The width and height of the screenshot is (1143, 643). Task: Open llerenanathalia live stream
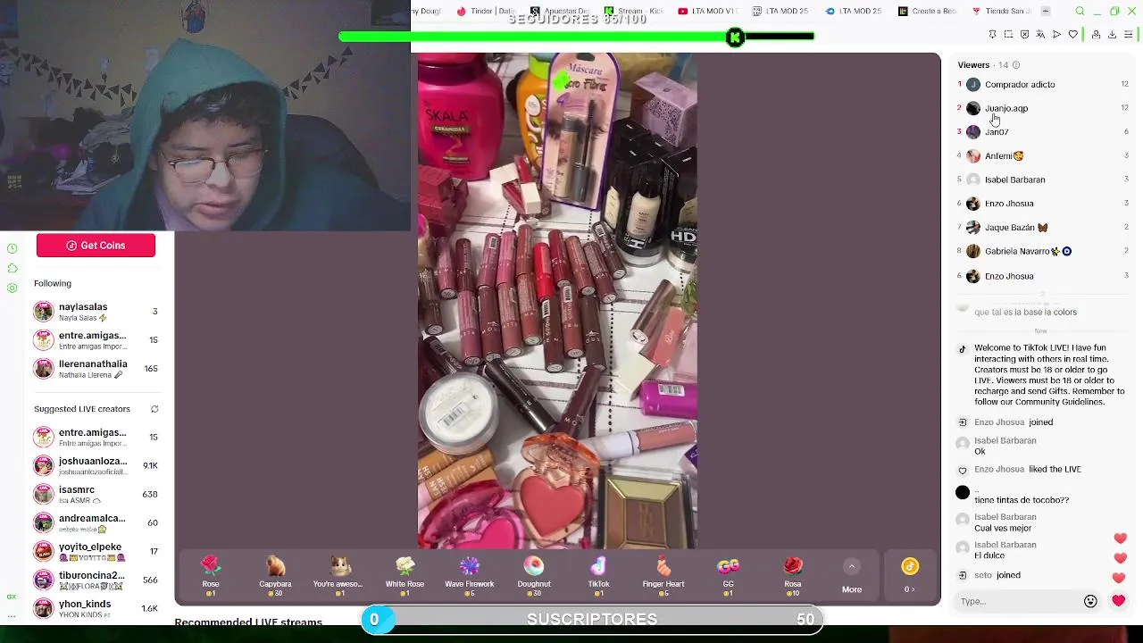(x=96, y=369)
